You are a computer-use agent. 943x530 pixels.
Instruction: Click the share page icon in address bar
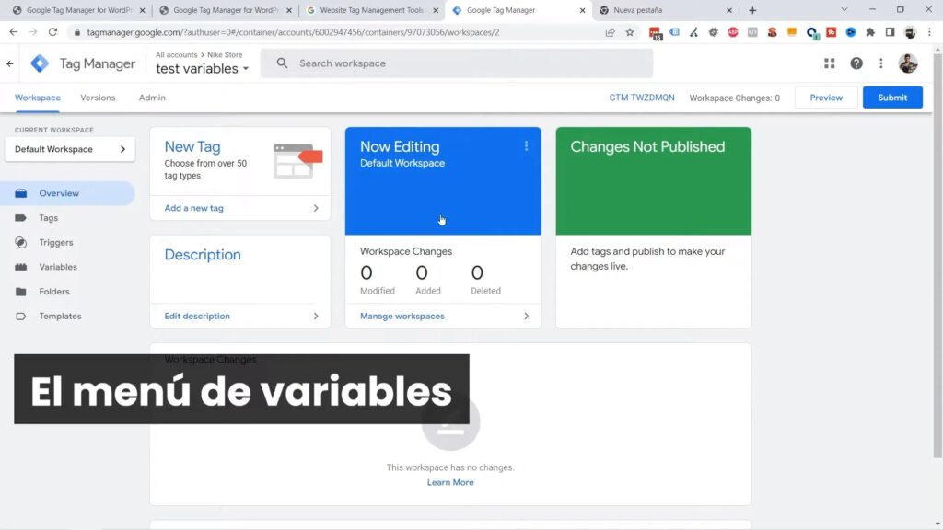point(610,32)
